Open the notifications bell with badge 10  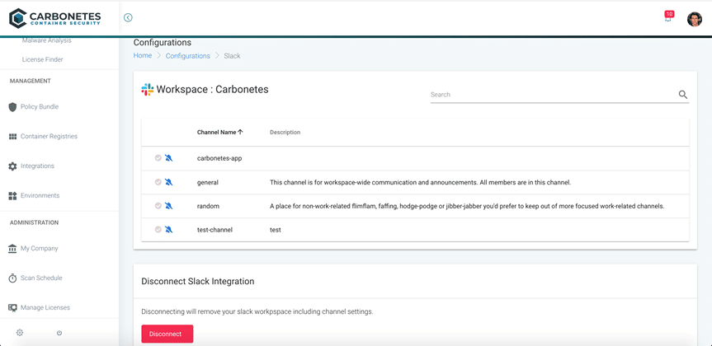tap(669, 16)
